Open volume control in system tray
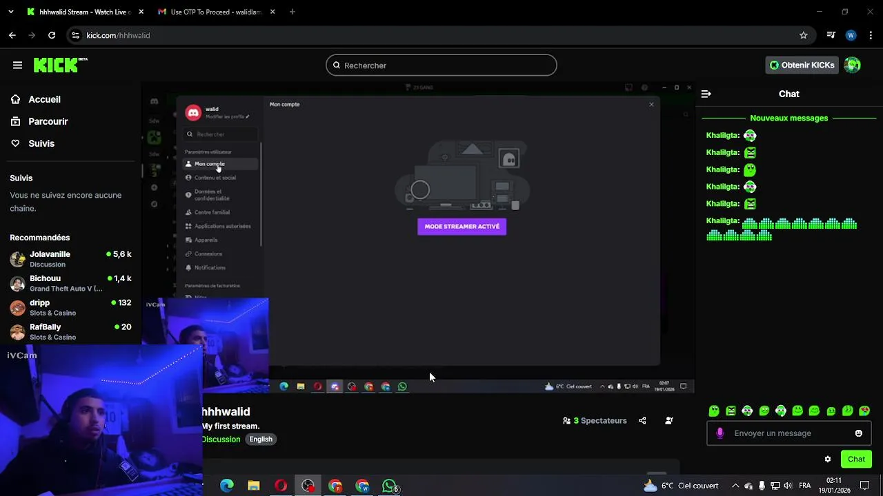883x496 pixels. tap(788, 486)
